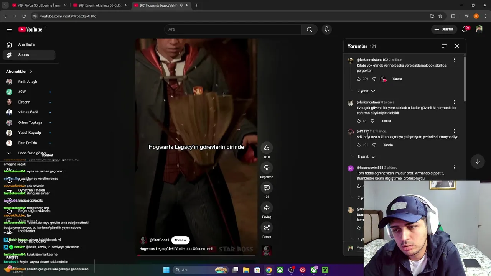491x276 pixels.
Task: Dislike the furkanredstone102 comment
Action: point(374,79)
